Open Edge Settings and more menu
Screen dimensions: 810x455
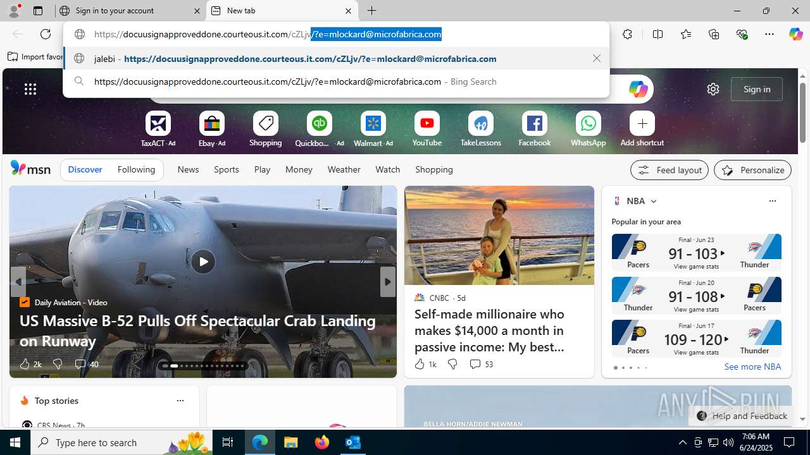coord(769,34)
